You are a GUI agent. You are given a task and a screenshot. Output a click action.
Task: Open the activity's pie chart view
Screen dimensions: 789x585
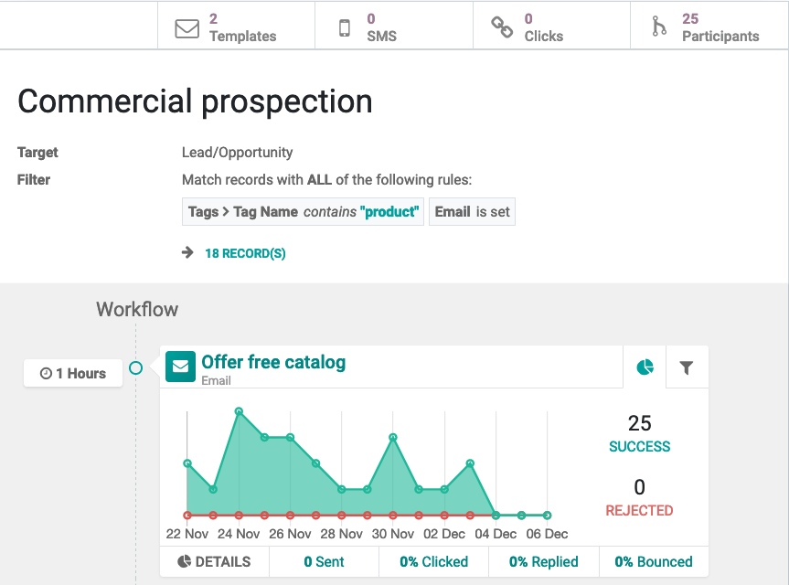(645, 367)
